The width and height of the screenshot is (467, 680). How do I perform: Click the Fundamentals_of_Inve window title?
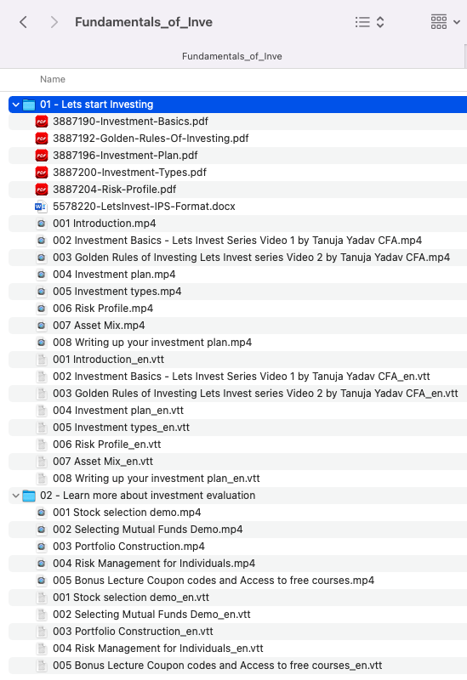(x=144, y=22)
